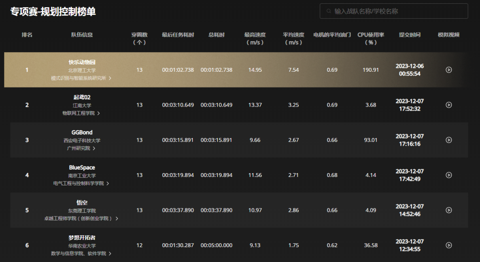480x262 pixels.
Task: Click the search magnifier icon
Action: (328, 11)
